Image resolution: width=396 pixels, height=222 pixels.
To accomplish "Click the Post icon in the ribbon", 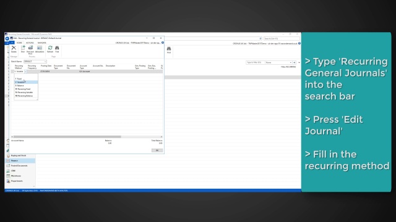I will 23,49.
